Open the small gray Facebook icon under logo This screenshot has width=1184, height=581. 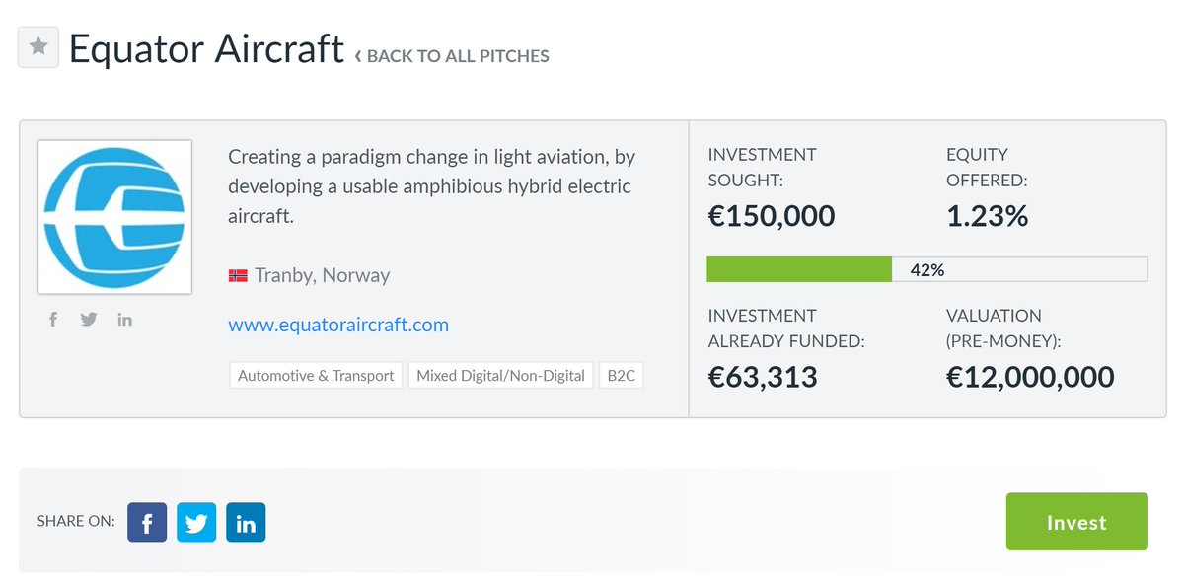click(53, 320)
